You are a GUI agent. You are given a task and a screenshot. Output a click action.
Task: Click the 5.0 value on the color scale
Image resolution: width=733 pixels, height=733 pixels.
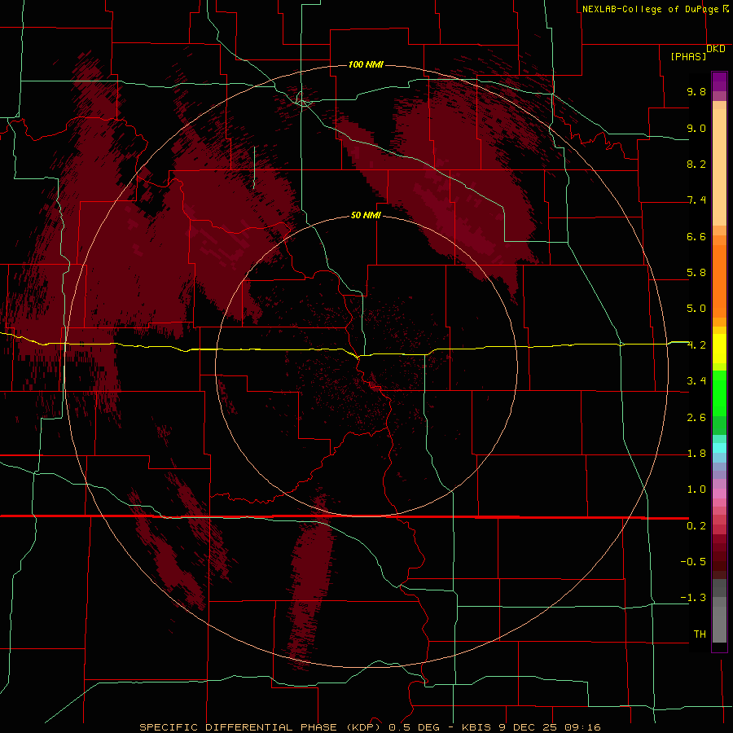(696, 309)
